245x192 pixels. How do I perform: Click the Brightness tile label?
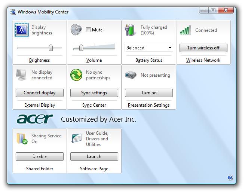[x=39, y=60]
